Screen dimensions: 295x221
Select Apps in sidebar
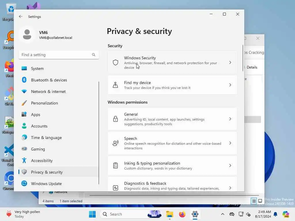click(x=58, y=115)
